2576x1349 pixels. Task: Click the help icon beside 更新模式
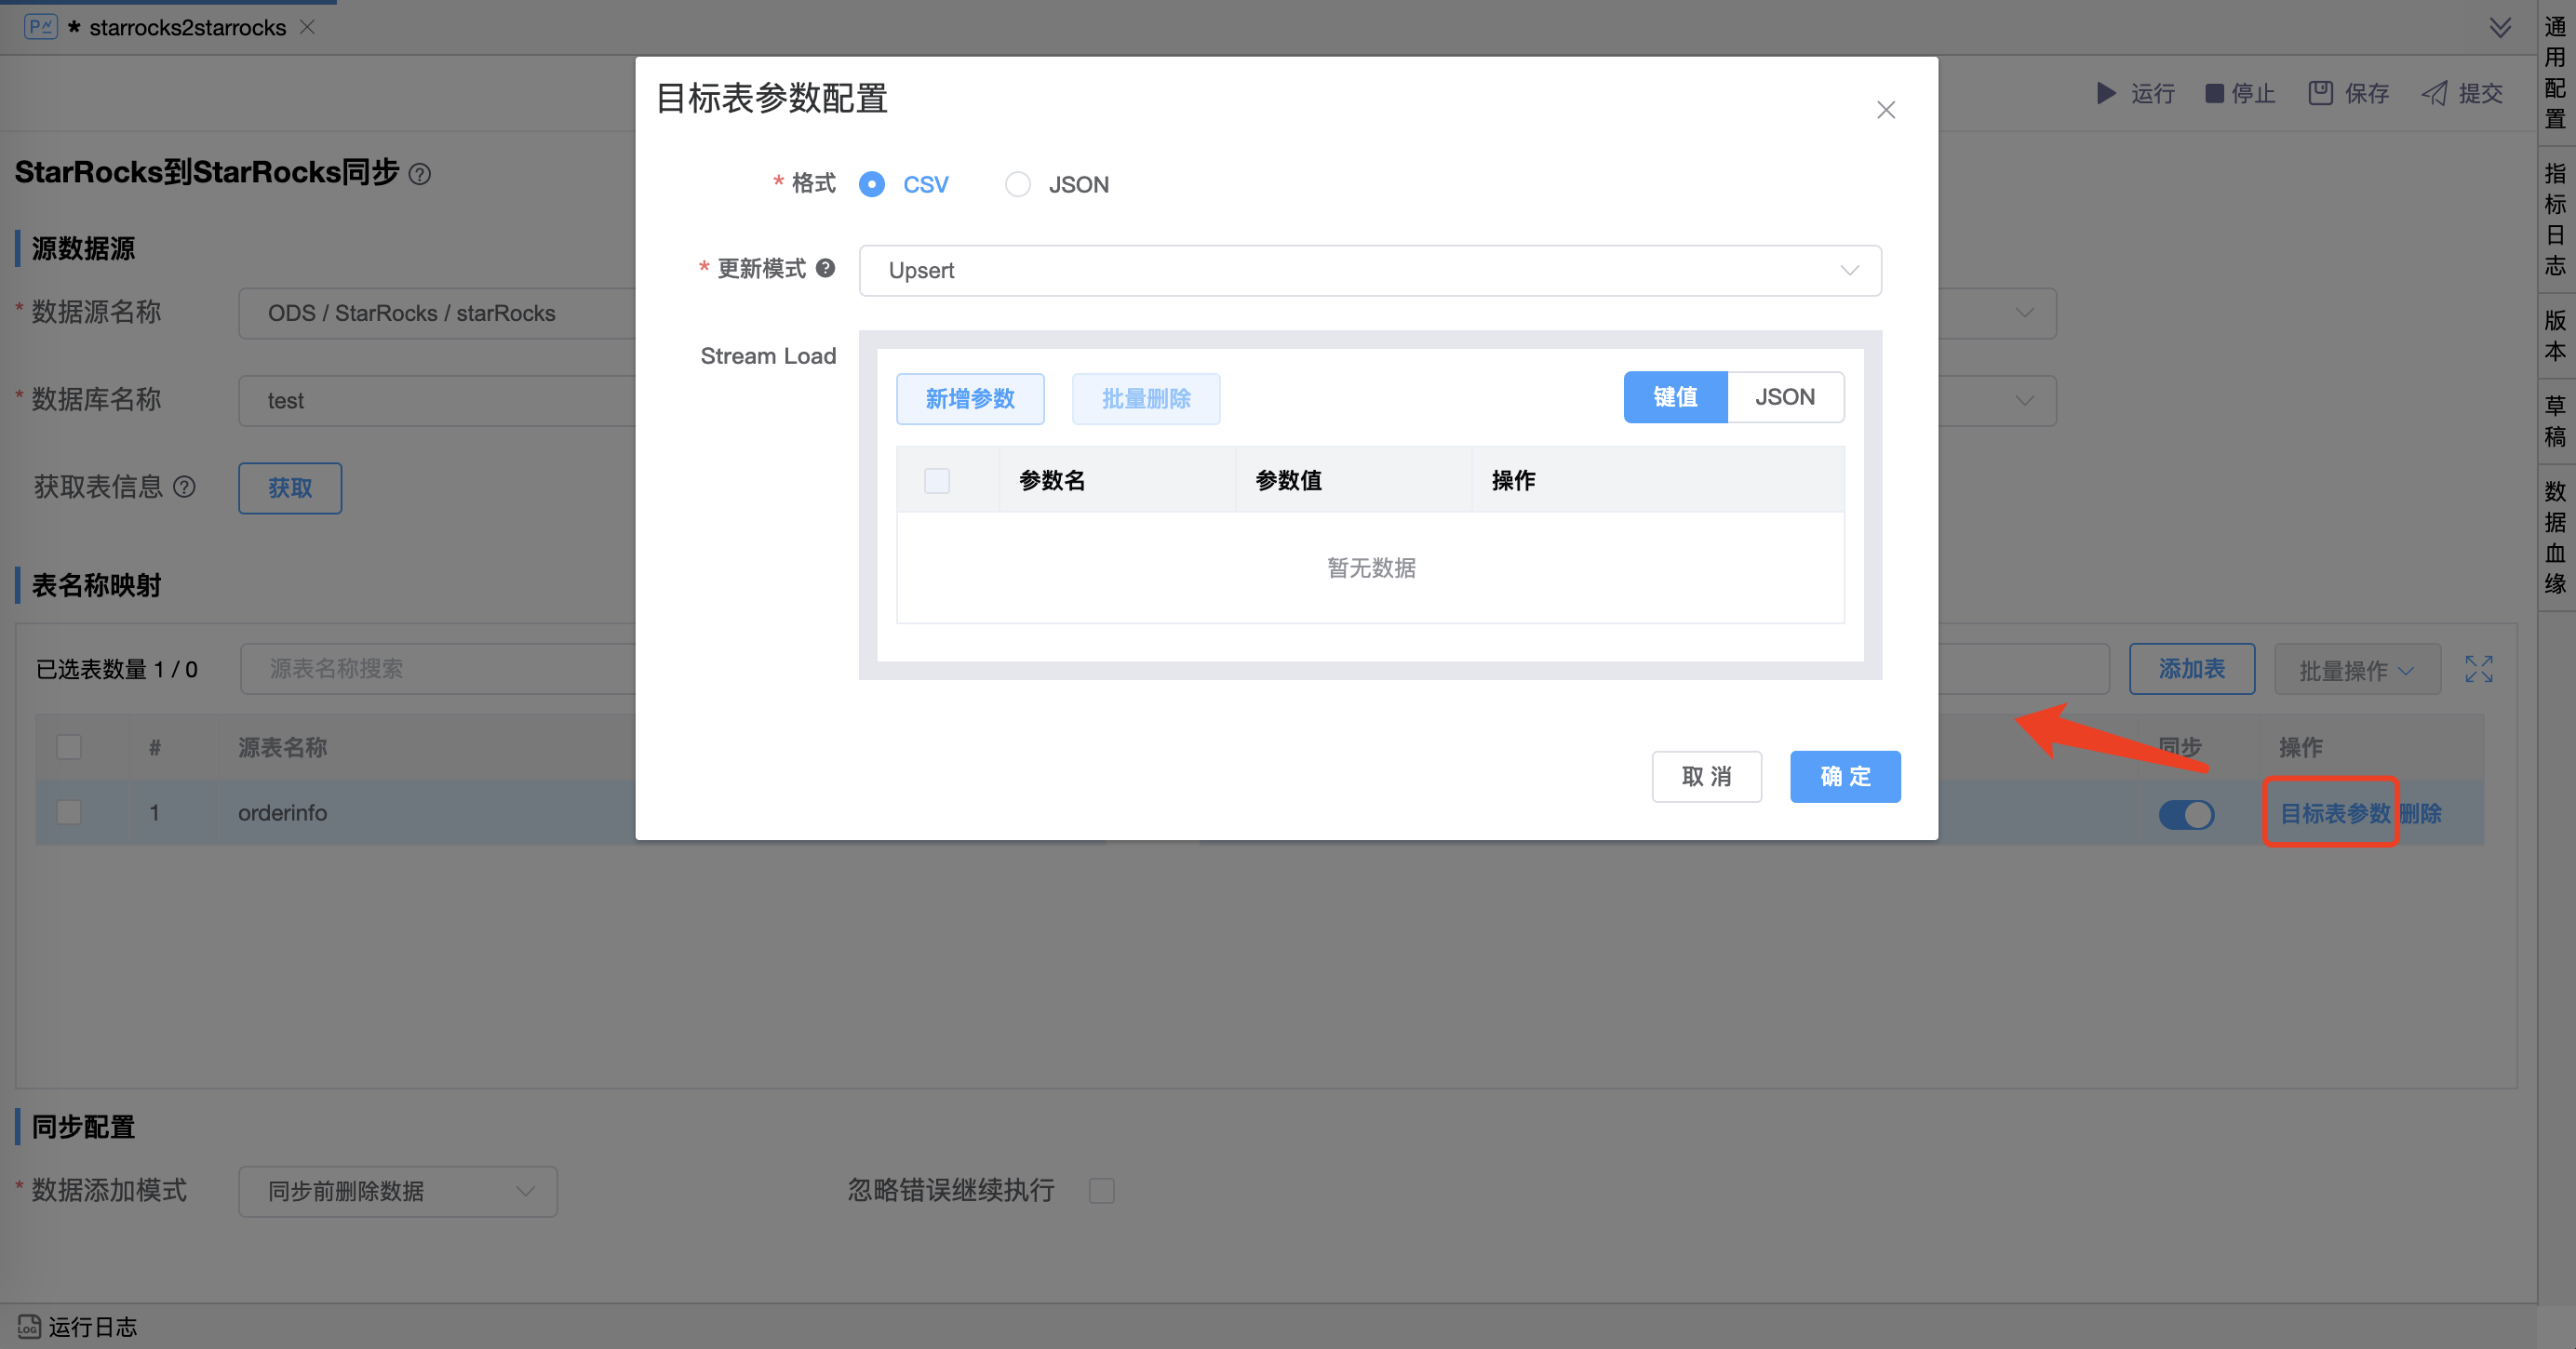click(825, 268)
